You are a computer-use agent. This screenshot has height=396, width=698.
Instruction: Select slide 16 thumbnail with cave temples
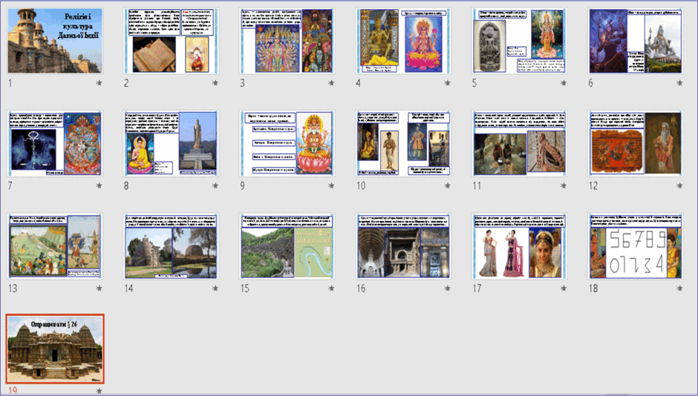pyautogui.click(x=403, y=246)
